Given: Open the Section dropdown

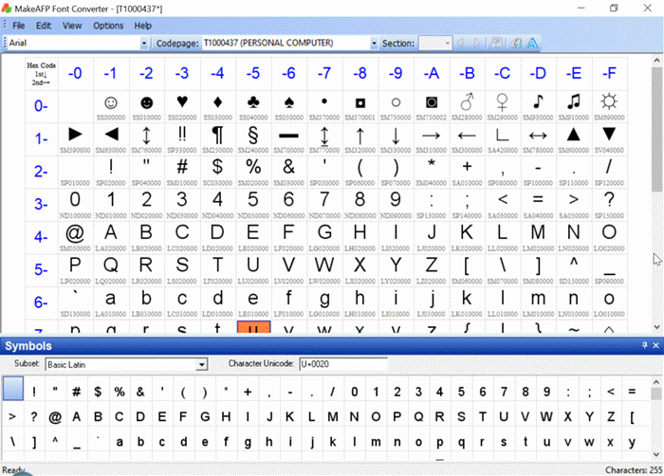Looking at the screenshot, I should pyautogui.click(x=446, y=43).
